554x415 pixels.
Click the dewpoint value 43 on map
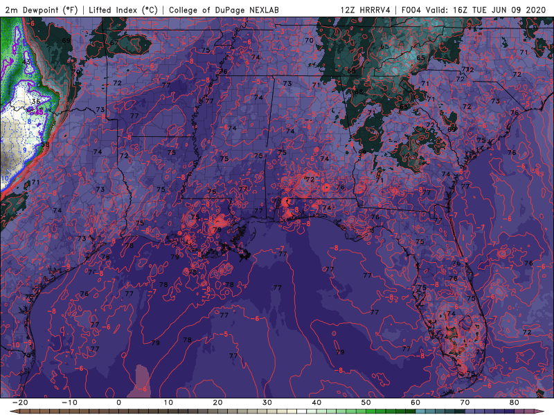[26, 62]
